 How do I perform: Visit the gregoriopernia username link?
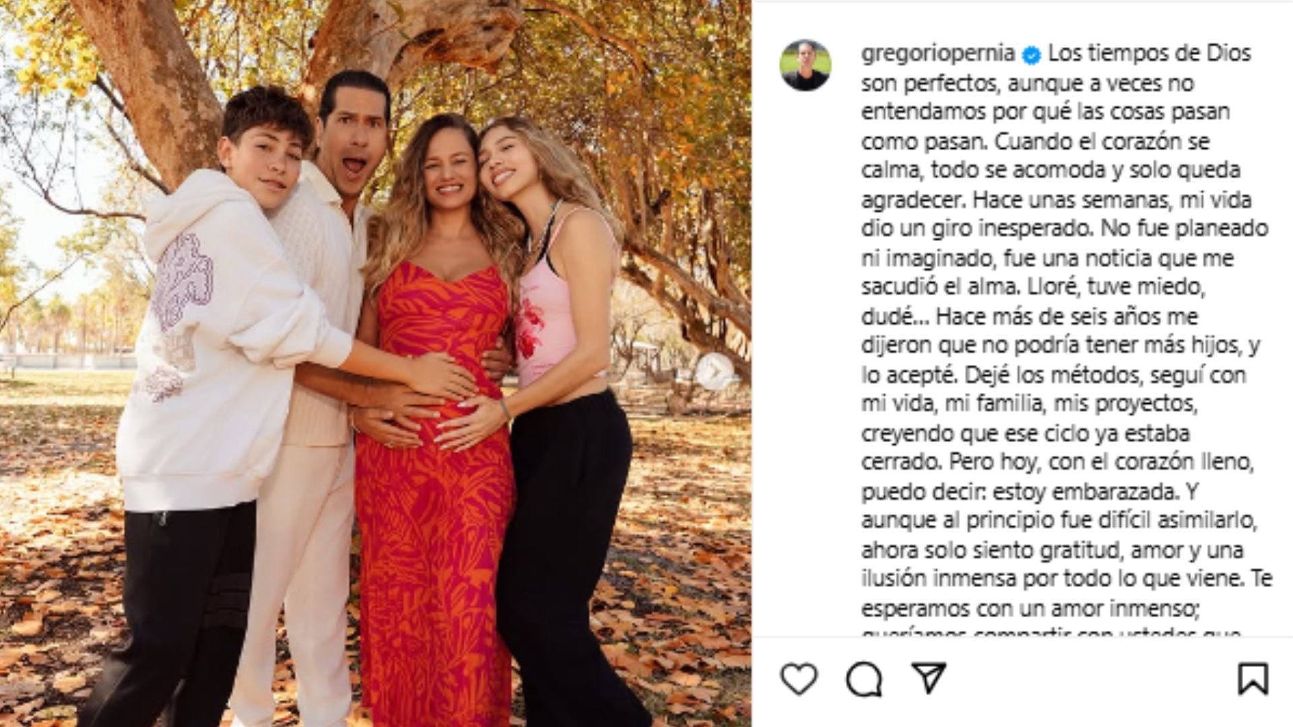[x=937, y=53]
